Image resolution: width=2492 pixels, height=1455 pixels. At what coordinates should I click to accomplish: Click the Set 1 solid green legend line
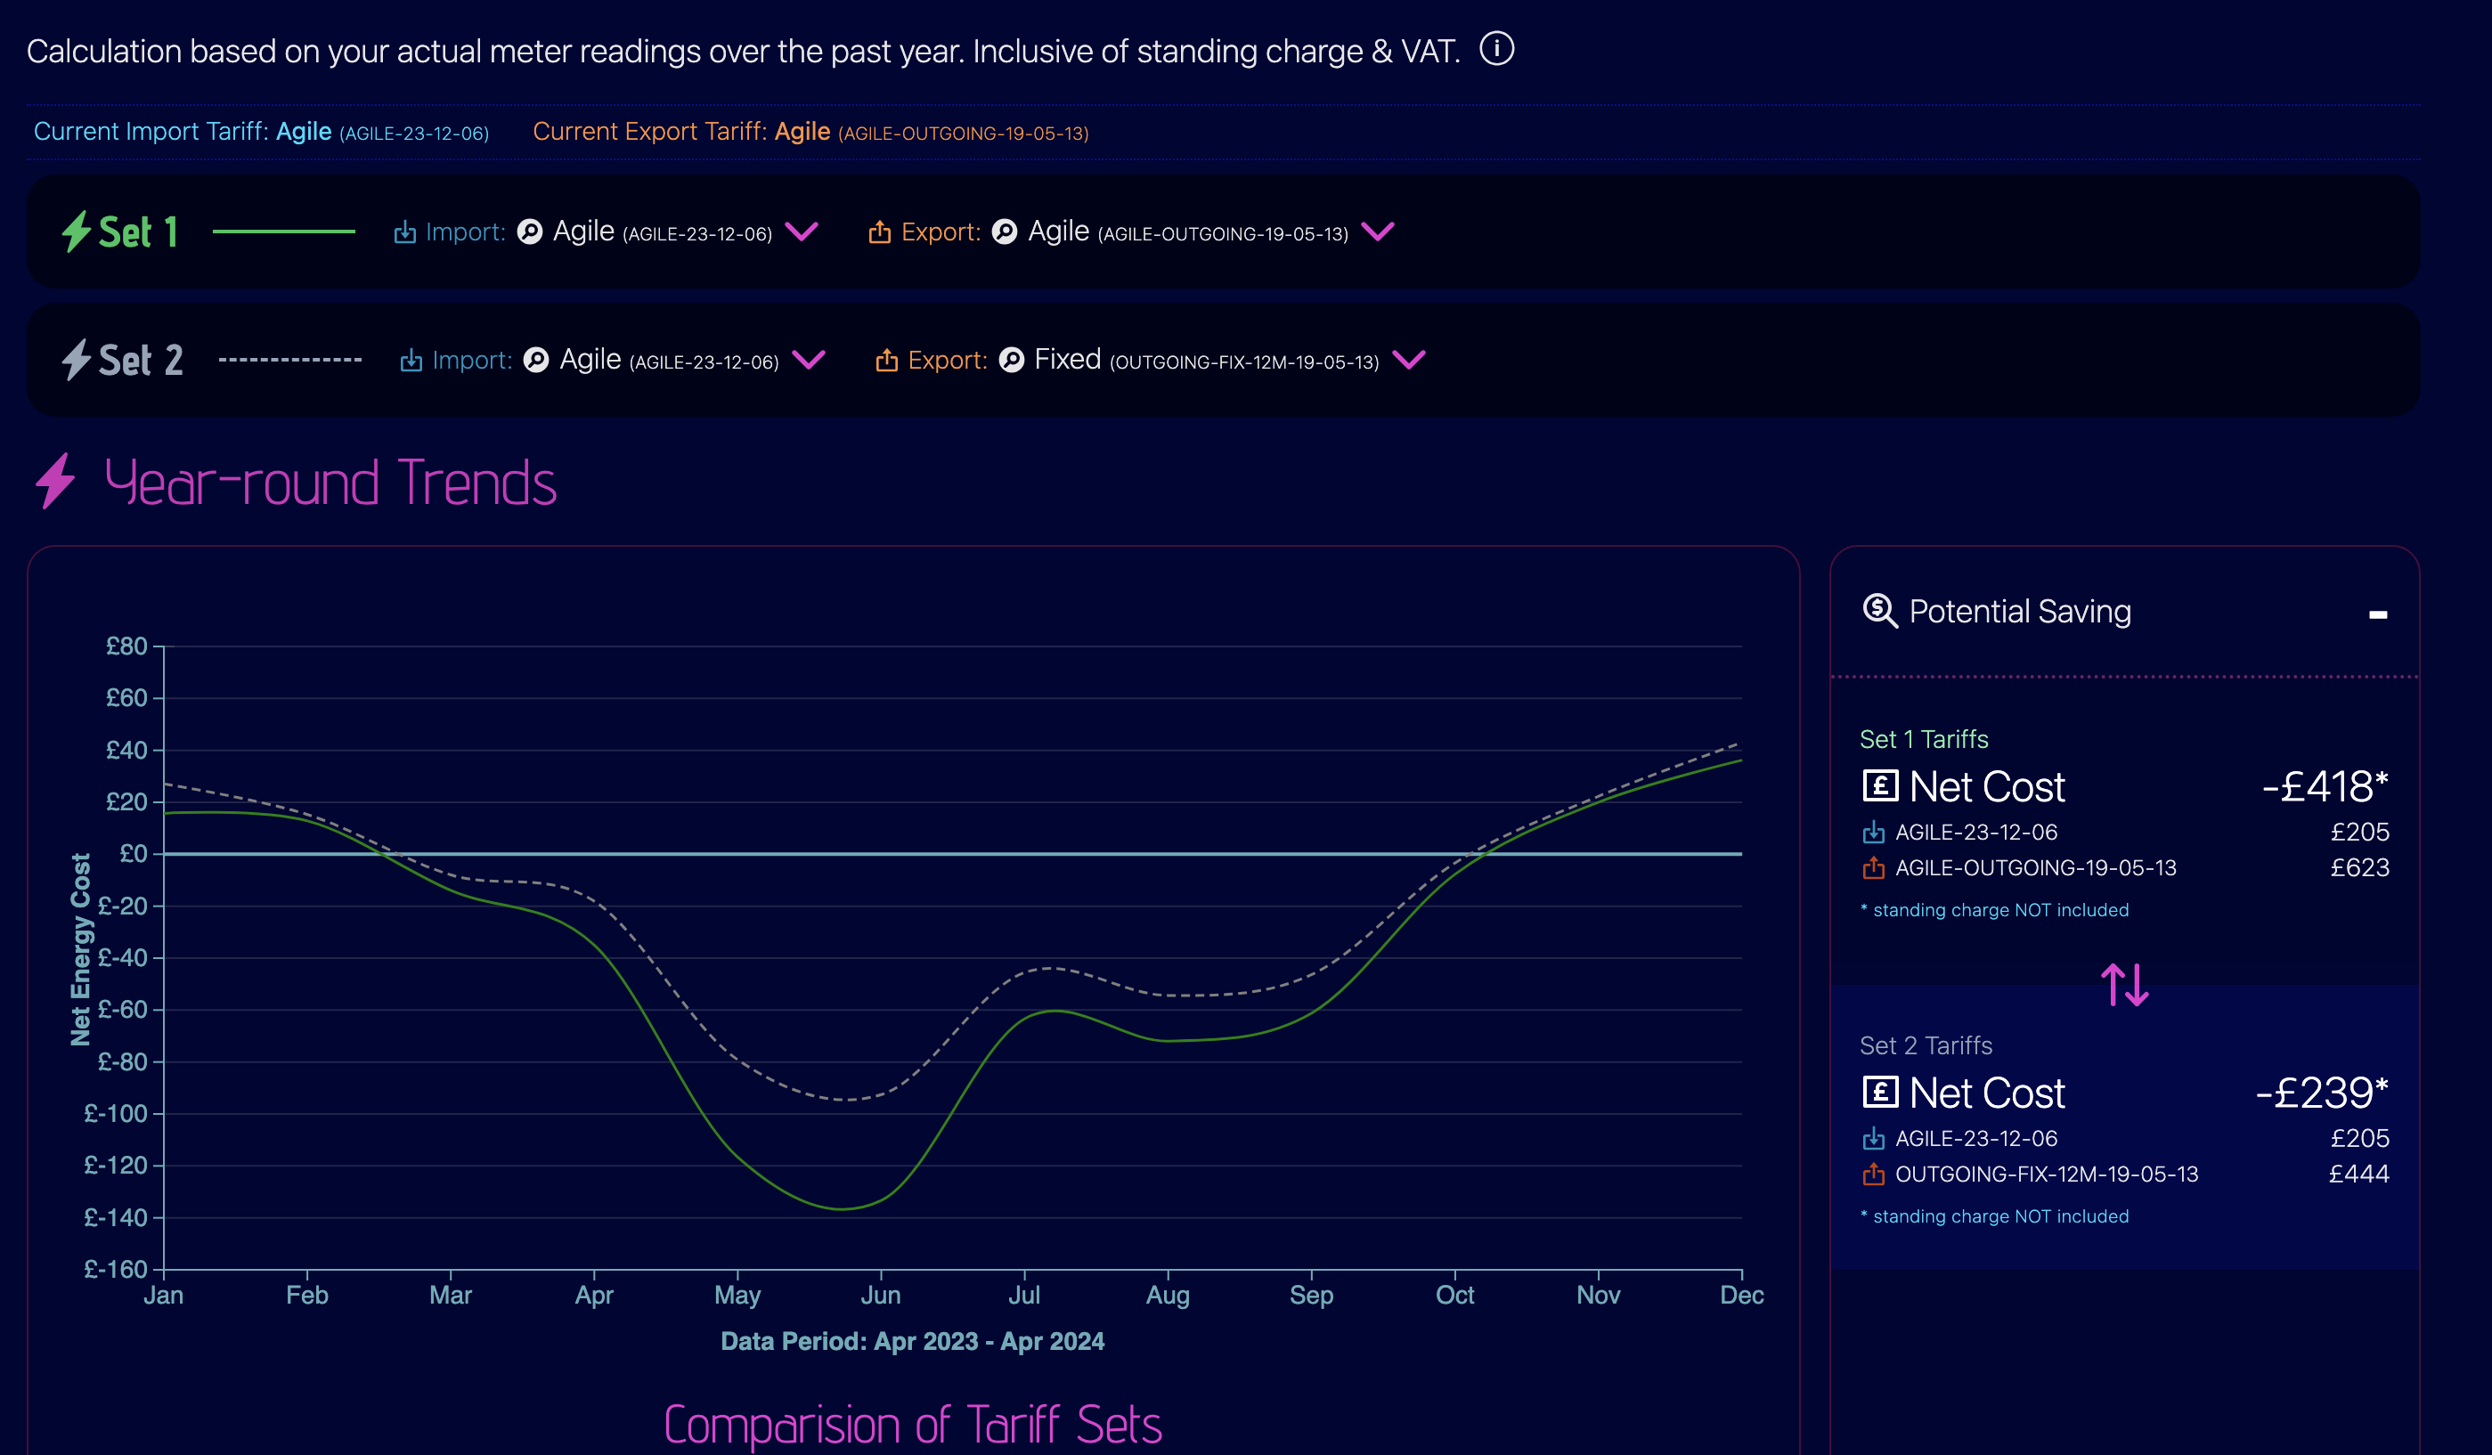click(284, 232)
